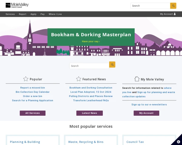The height and width of the screenshot is (145, 182).
Task: Open the Services menu
Action: coord(10,14)
